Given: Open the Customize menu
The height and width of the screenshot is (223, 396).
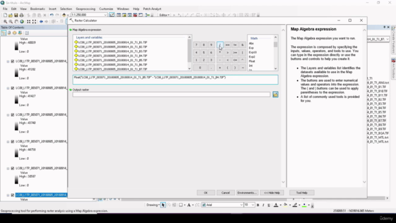Looking at the screenshot, I should pos(106,9).
